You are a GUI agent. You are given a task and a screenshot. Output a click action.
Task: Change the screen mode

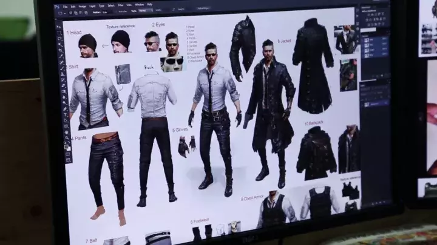pos(69,160)
